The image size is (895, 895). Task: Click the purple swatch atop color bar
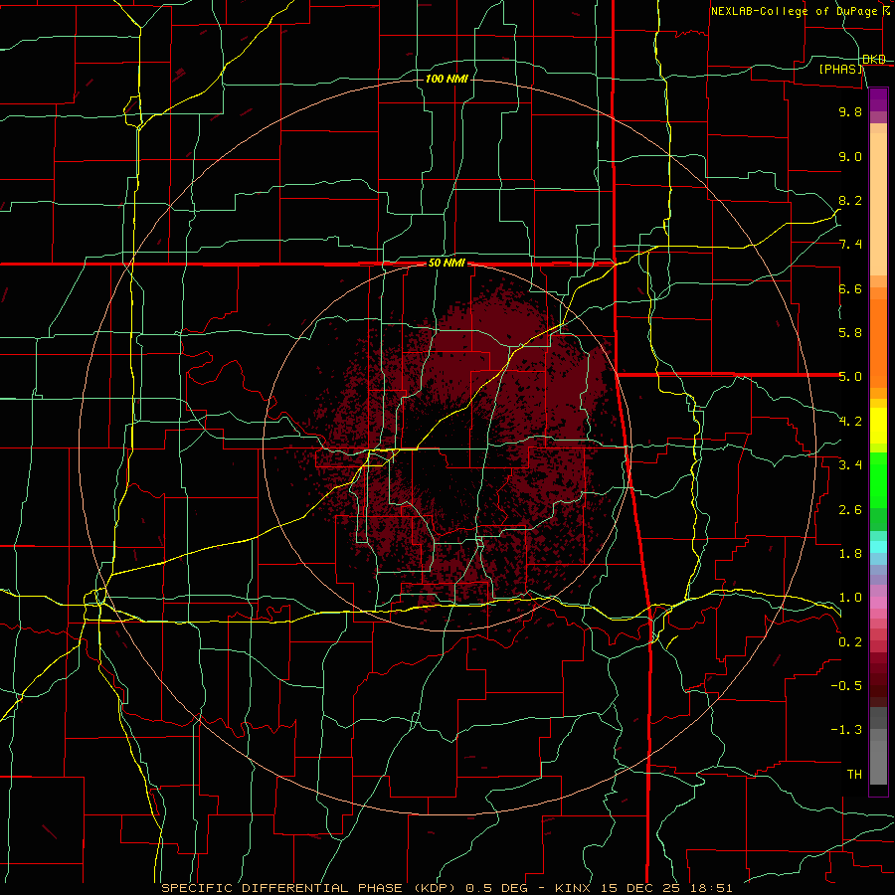878,99
